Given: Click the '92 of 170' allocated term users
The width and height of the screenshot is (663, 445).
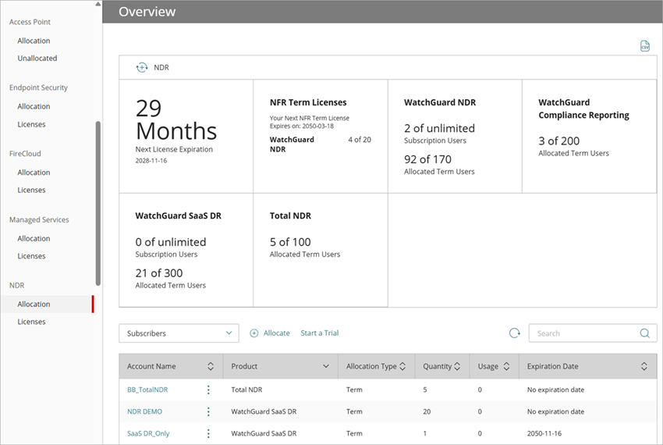Looking at the screenshot, I should click(428, 159).
